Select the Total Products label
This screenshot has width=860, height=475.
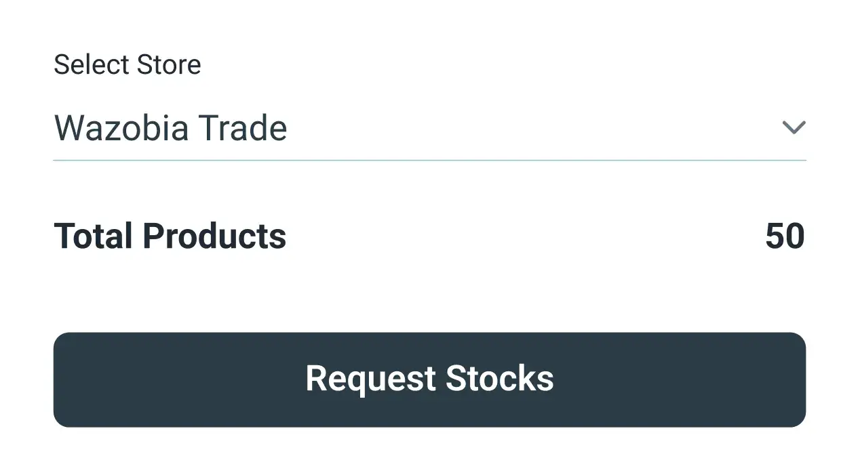[x=170, y=236]
